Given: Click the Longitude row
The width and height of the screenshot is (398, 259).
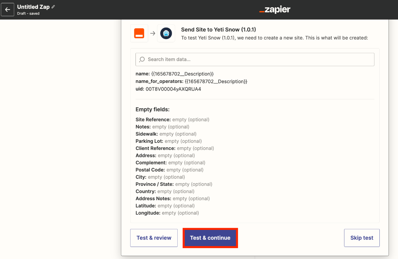Looking at the screenshot, I should click(x=167, y=213).
